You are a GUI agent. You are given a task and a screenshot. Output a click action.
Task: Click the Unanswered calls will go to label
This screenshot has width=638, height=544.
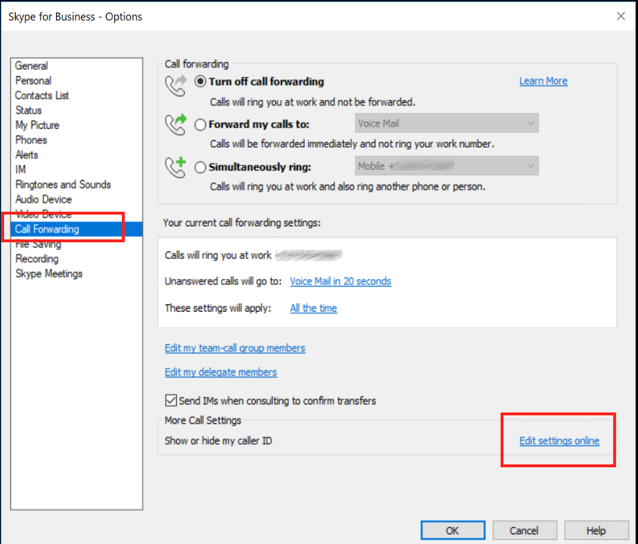[223, 282]
